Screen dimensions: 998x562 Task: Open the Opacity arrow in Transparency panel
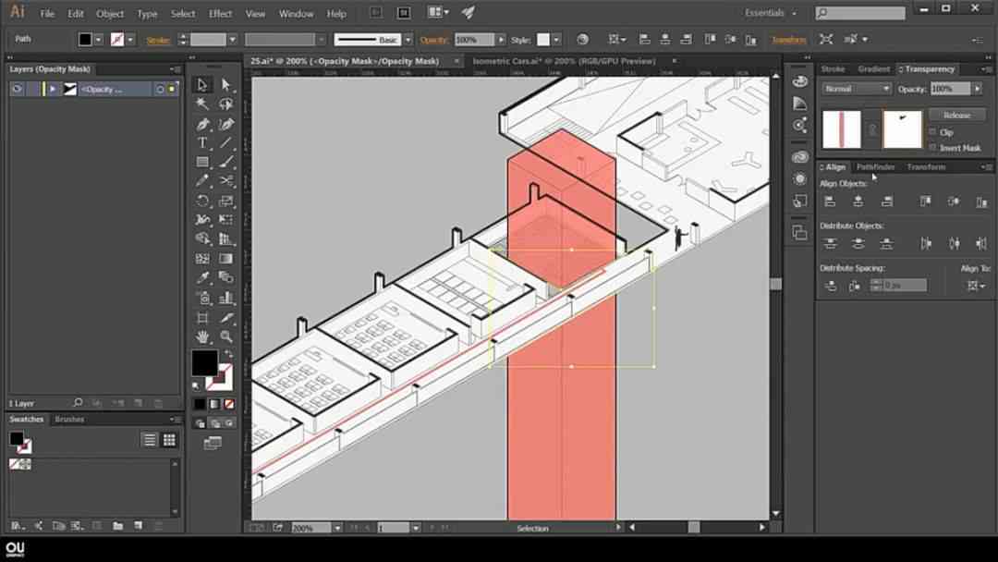pos(977,89)
